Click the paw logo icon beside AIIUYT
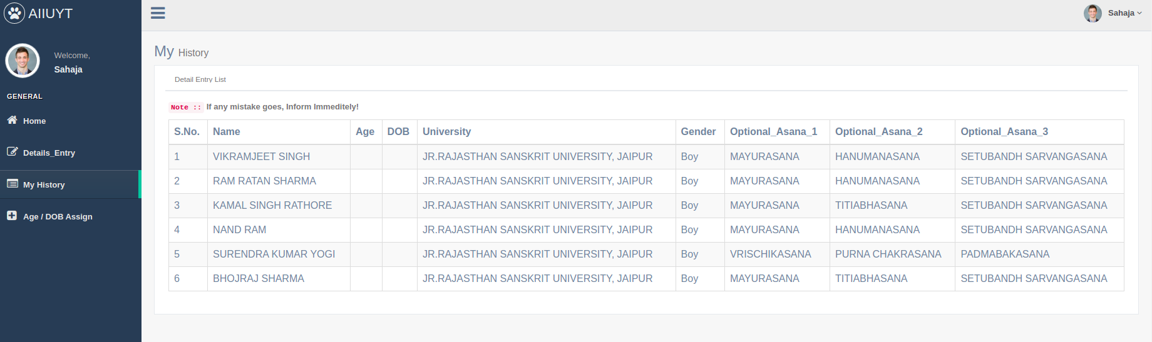This screenshot has width=1152, height=342. pyautogui.click(x=14, y=13)
